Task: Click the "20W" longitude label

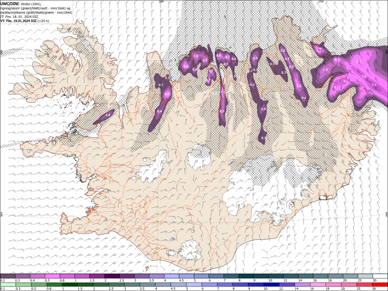Action: 161,2
